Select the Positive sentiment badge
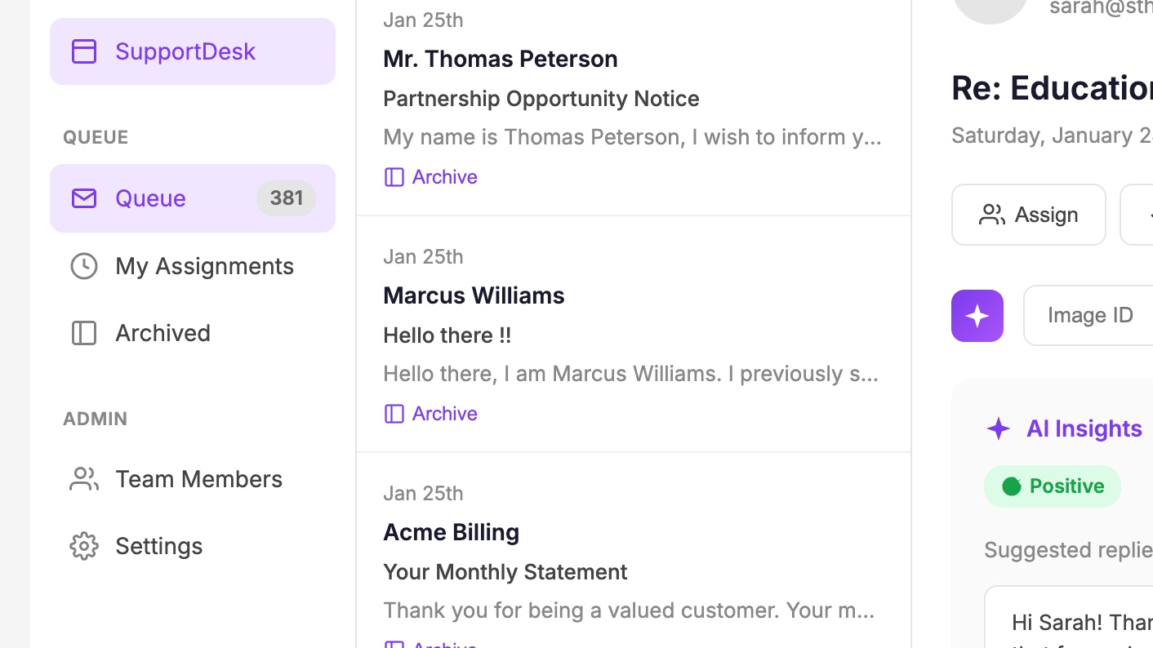 (x=1052, y=486)
